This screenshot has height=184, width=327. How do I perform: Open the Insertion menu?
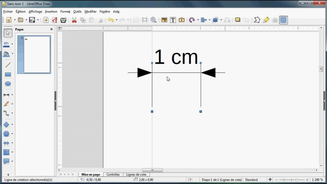(x=51, y=11)
